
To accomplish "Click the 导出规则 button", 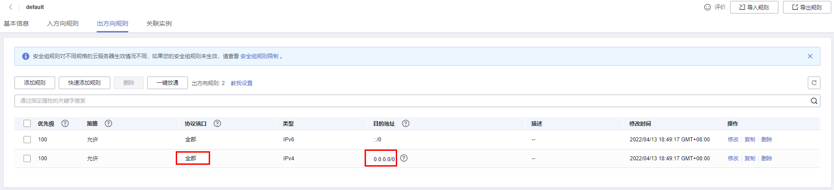I will click(807, 7).
